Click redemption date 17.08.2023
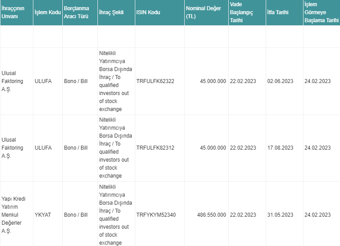This screenshot has width=340, height=246. [x=280, y=148]
